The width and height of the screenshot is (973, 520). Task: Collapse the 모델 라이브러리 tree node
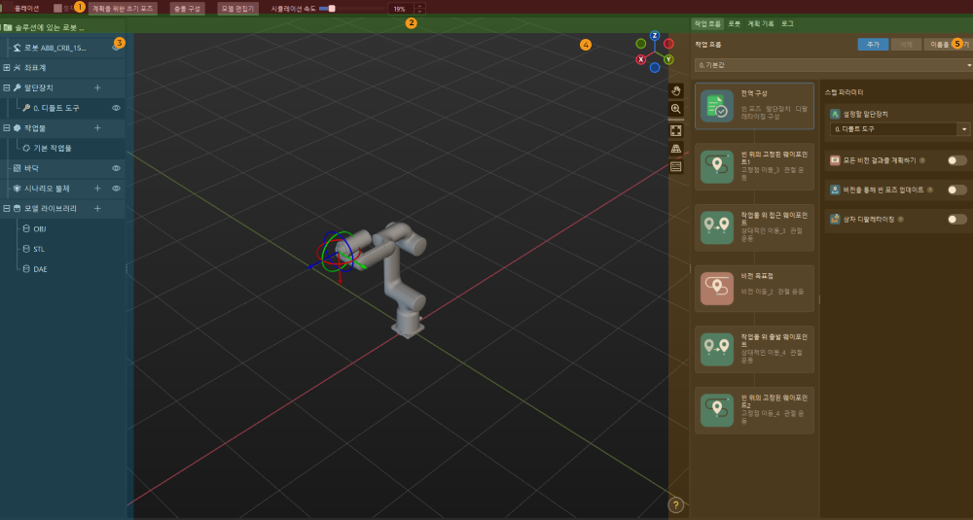tap(7, 209)
